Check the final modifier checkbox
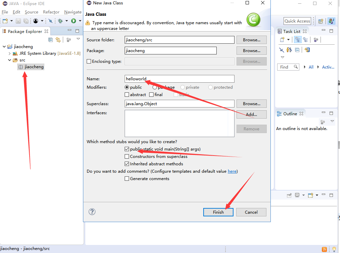The height and width of the screenshot is (253, 340). tap(151, 94)
